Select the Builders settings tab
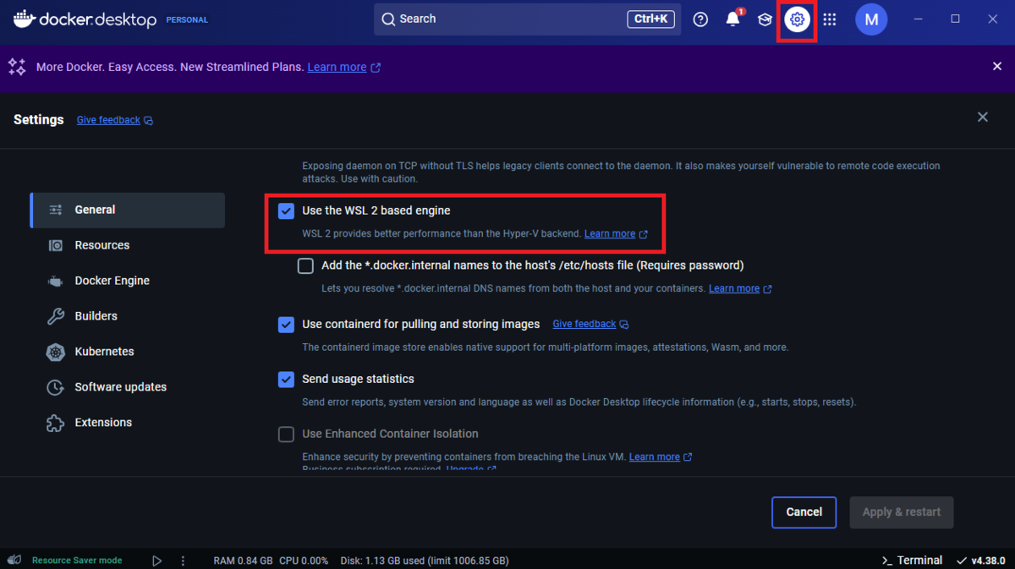1015x569 pixels. [x=128, y=316]
